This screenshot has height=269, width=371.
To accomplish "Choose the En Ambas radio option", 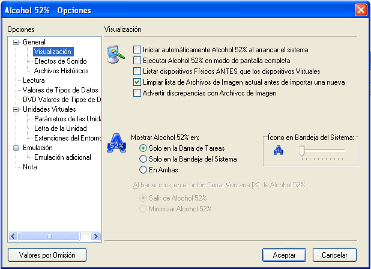I will [x=143, y=170].
